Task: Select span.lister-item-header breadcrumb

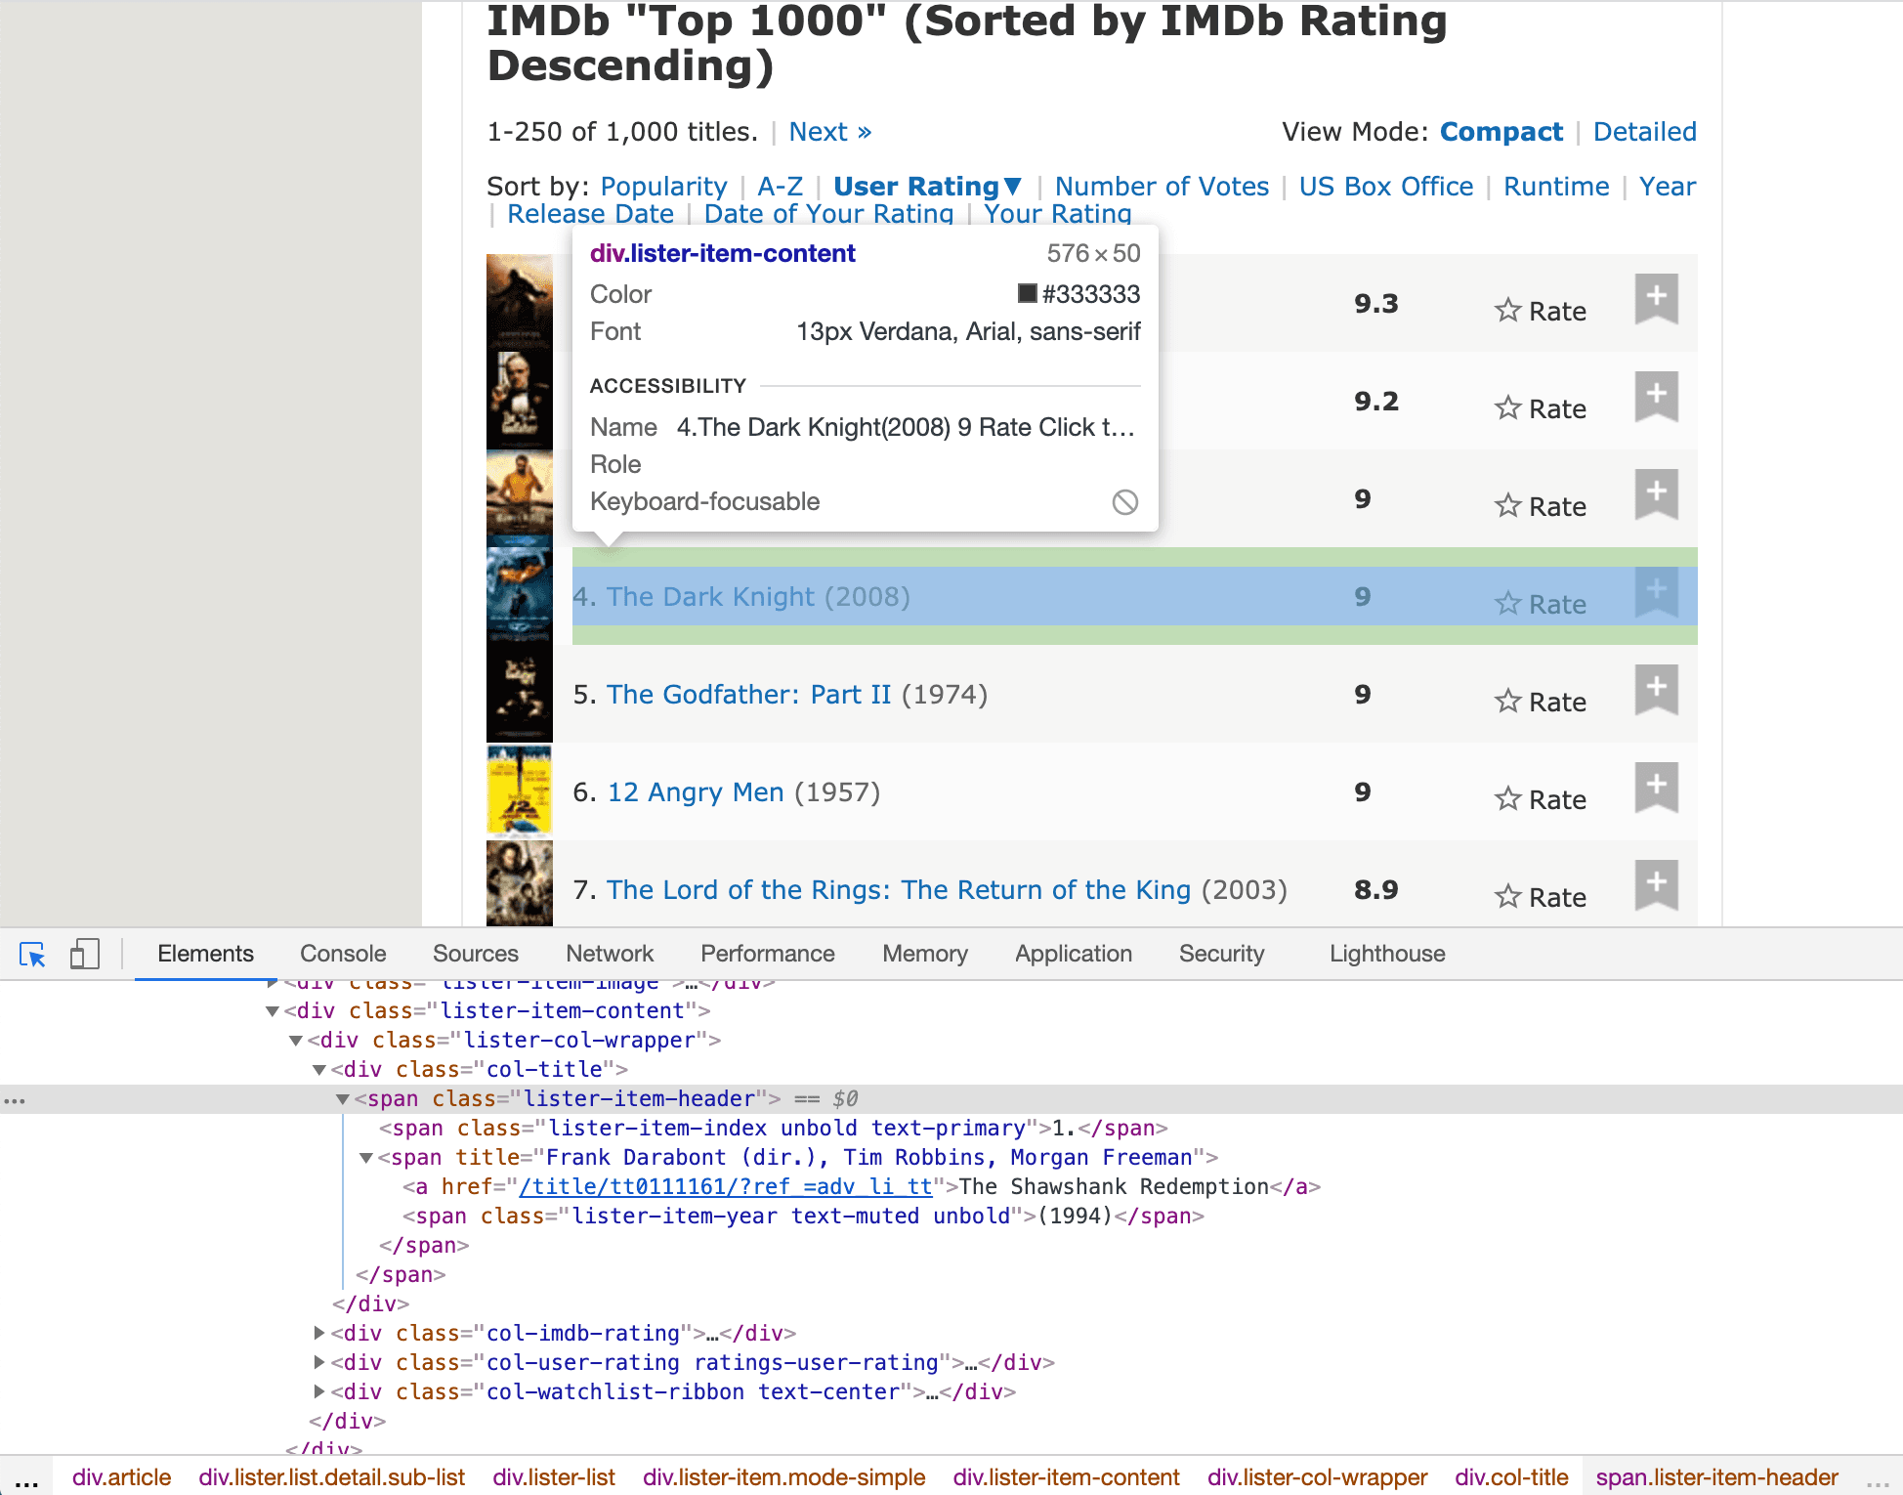Action: 1717,1477
